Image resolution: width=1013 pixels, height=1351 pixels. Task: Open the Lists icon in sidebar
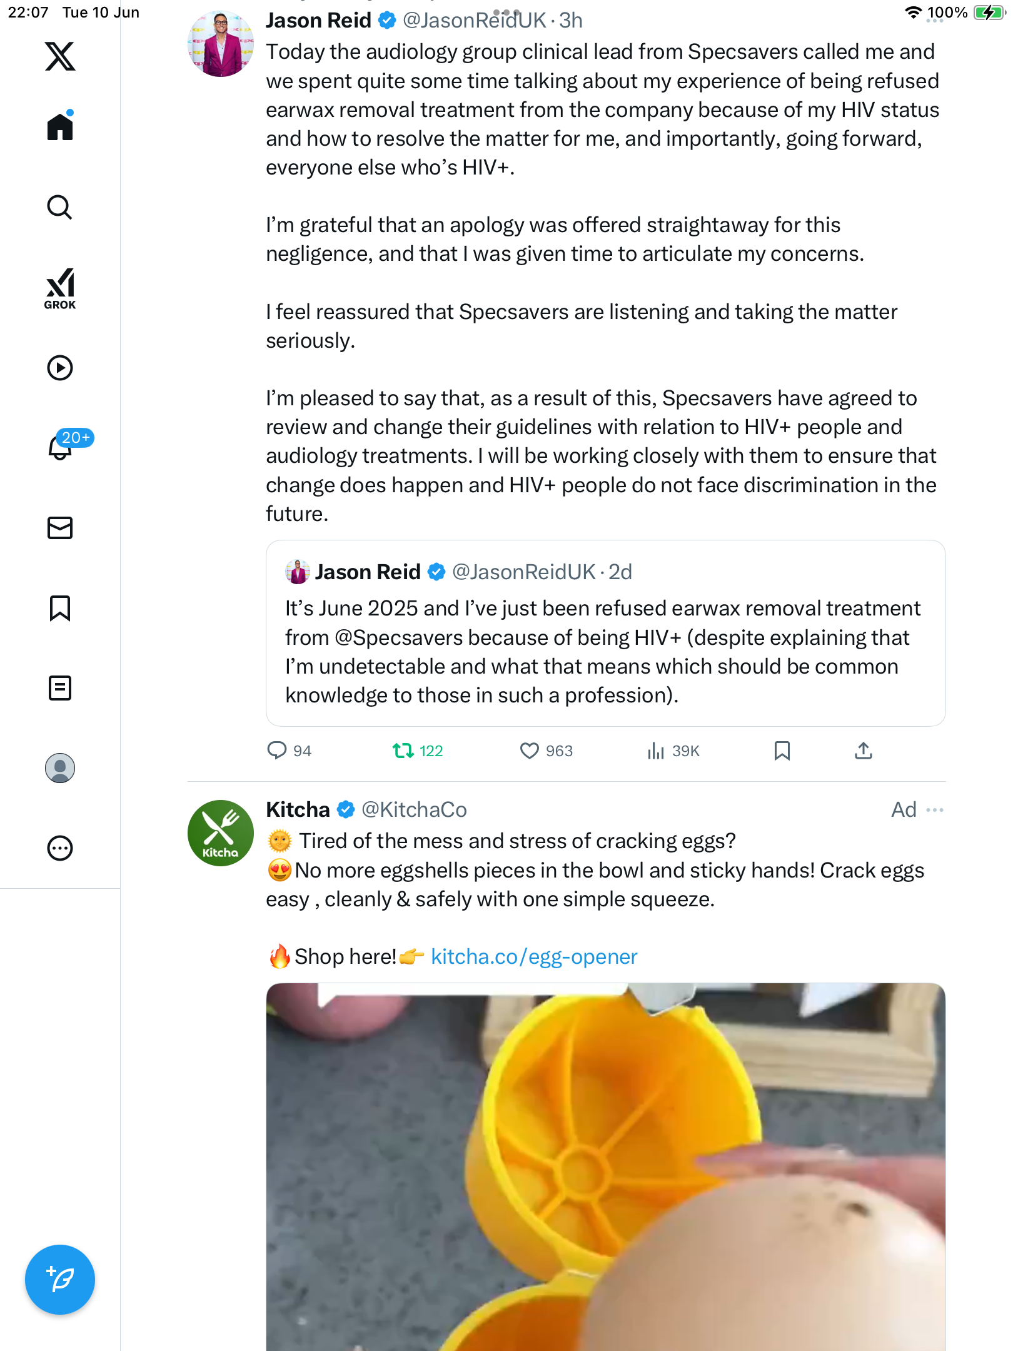(60, 688)
